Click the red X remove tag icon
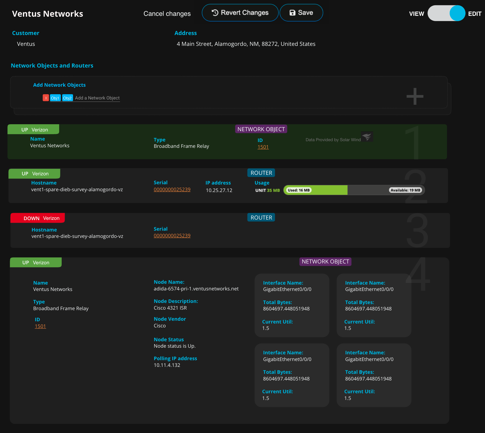The image size is (485, 433). click(46, 98)
